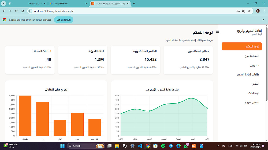
Task: Open the tab search dropdown arrow
Action: tap(3, 3)
